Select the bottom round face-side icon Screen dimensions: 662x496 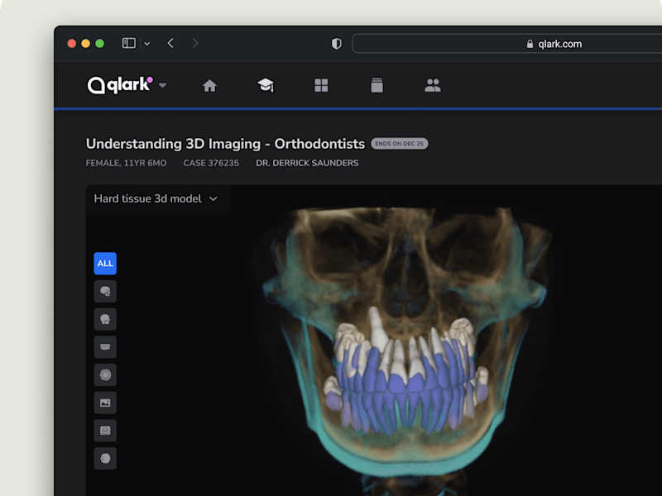pyautogui.click(x=105, y=459)
